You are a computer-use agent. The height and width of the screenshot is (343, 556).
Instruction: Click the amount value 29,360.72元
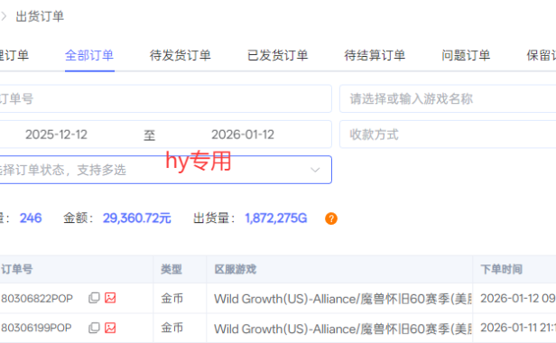tap(137, 218)
